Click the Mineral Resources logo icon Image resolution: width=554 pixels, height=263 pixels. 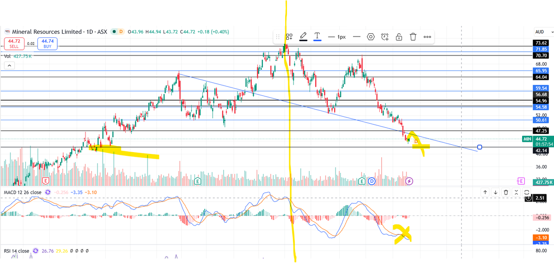7,32
